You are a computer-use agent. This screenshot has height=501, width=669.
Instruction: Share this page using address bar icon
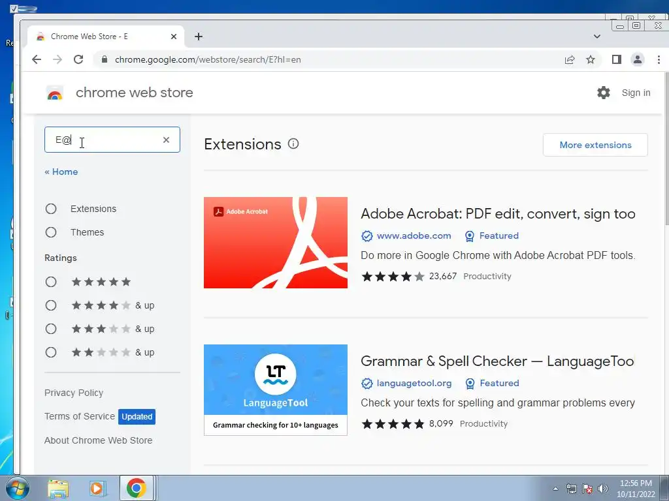click(x=570, y=59)
